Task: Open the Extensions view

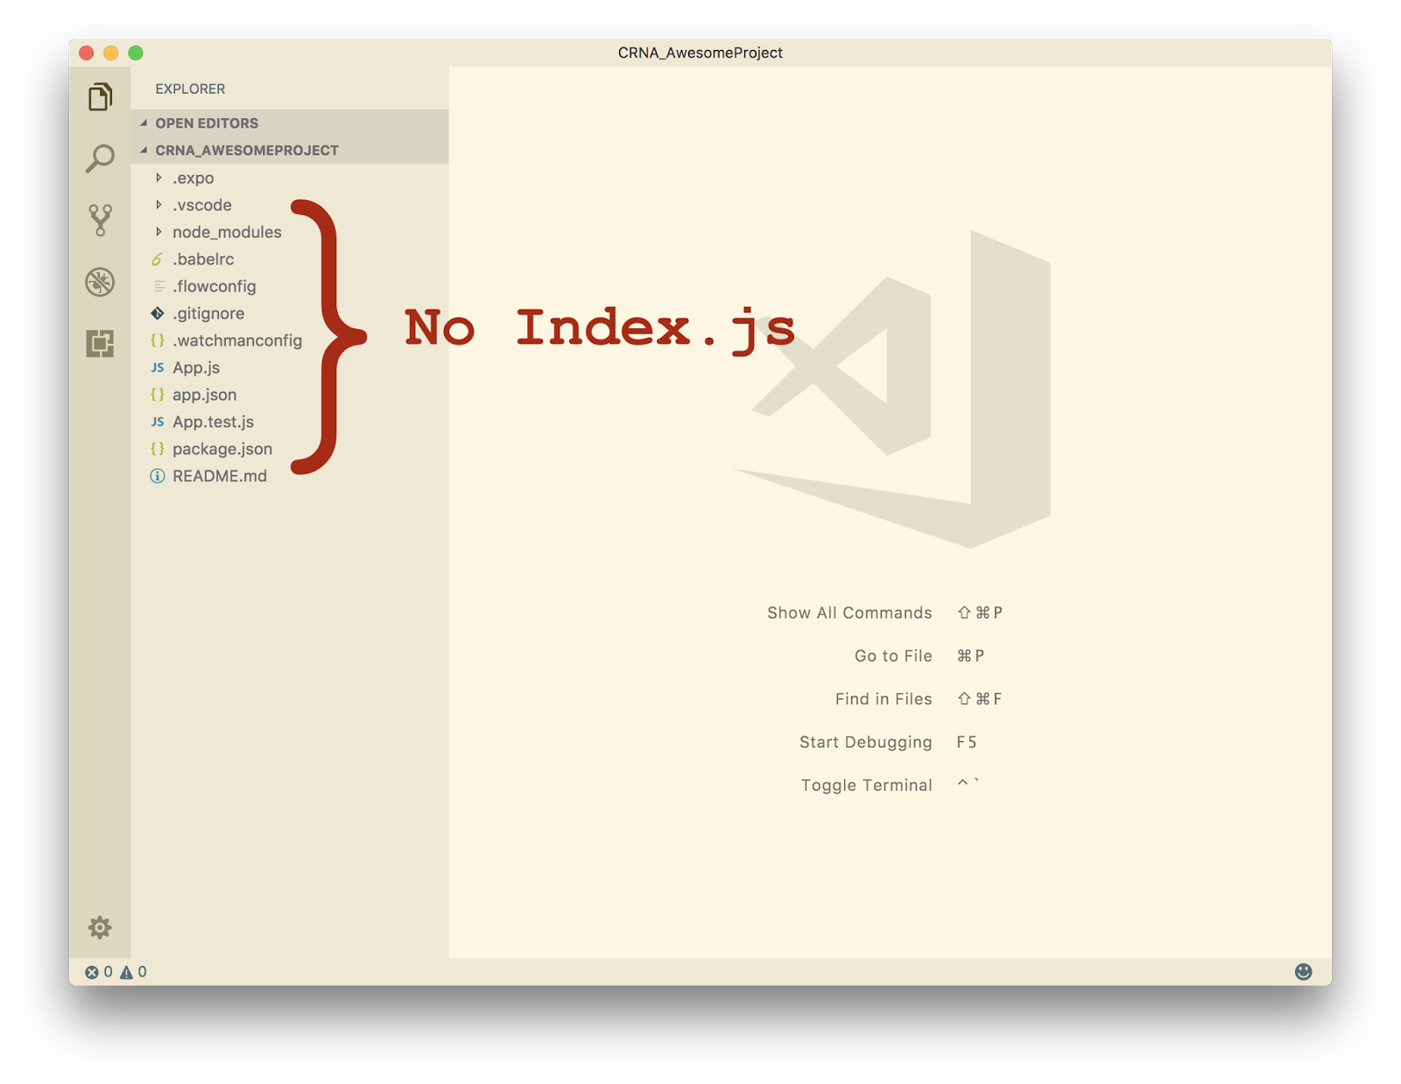Action: (x=100, y=343)
